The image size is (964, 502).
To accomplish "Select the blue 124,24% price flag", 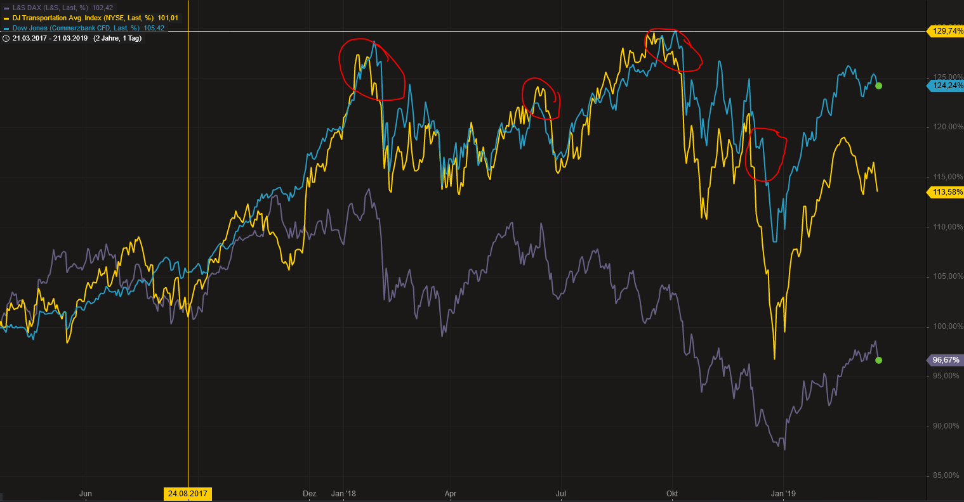I will [945, 85].
